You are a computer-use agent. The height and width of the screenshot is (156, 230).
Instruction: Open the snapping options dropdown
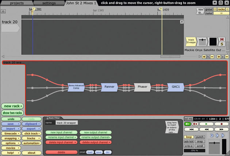click(x=11, y=138)
